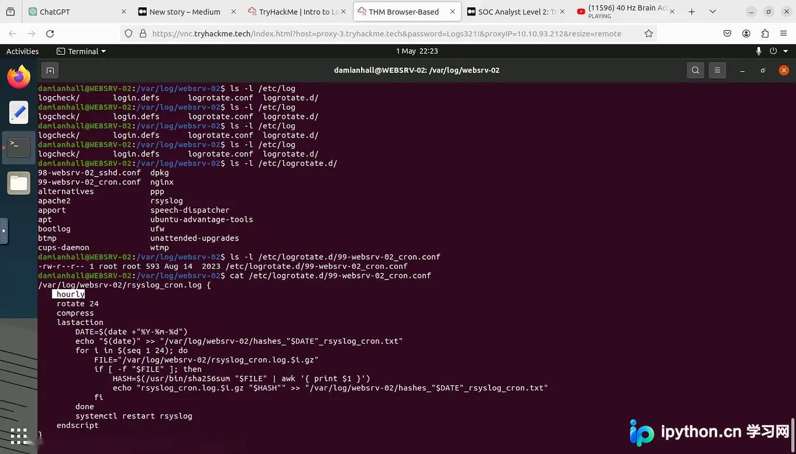796x454 pixels.
Task: Switch to the 40 Hz Brain YouTube tab
Action: (x=625, y=11)
